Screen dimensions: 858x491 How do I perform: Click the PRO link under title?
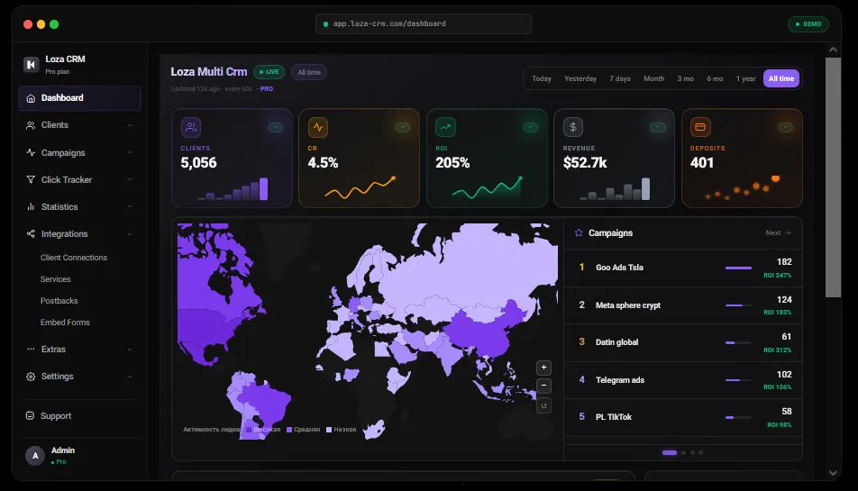[267, 89]
